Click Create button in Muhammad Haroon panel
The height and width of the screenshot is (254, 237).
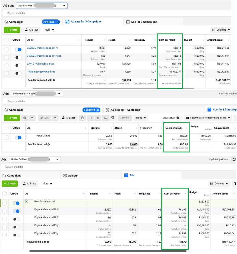click(12, 118)
